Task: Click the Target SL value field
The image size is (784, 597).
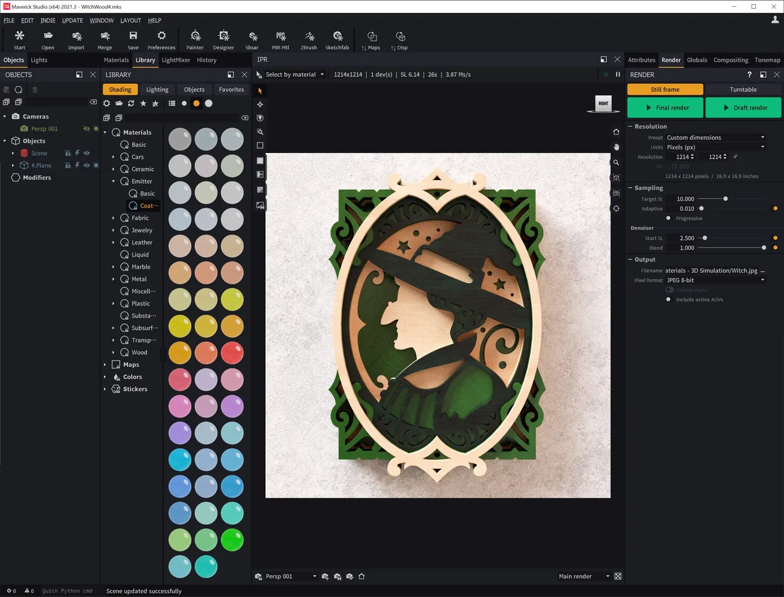Action: pyautogui.click(x=681, y=199)
